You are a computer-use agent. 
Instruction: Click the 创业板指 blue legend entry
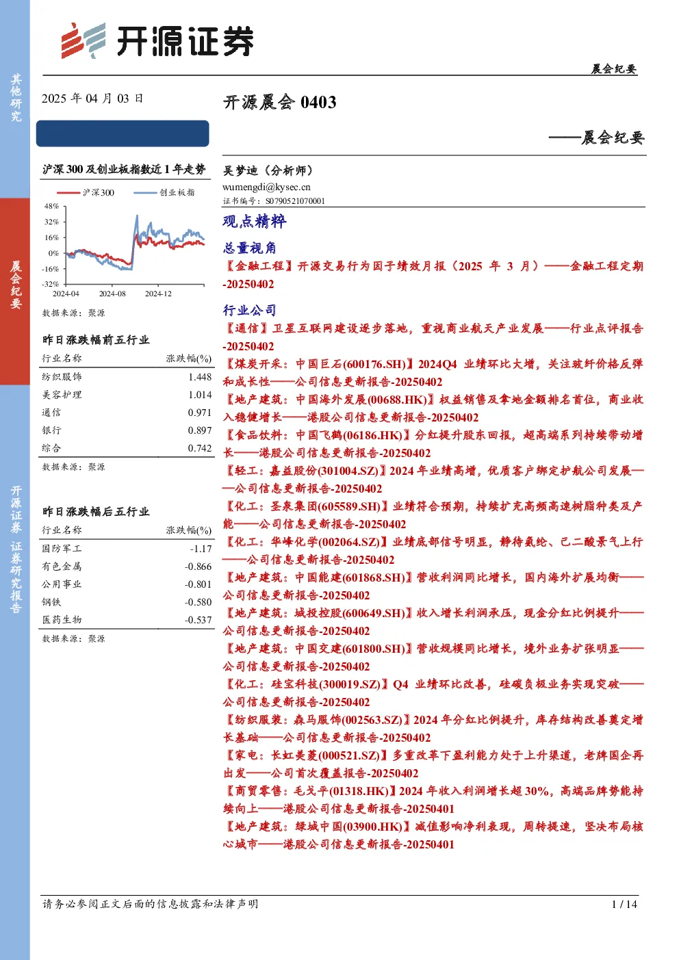pyautogui.click(x=164, y=193)
